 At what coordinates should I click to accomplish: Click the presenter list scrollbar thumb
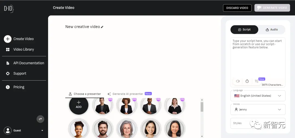point(202,107)
